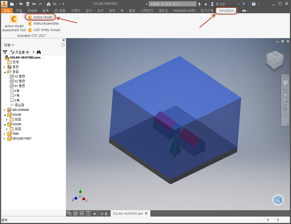Click the ViewCube in the viewport
The width and height of the screenshot is (291, 224).
(275, 60)
